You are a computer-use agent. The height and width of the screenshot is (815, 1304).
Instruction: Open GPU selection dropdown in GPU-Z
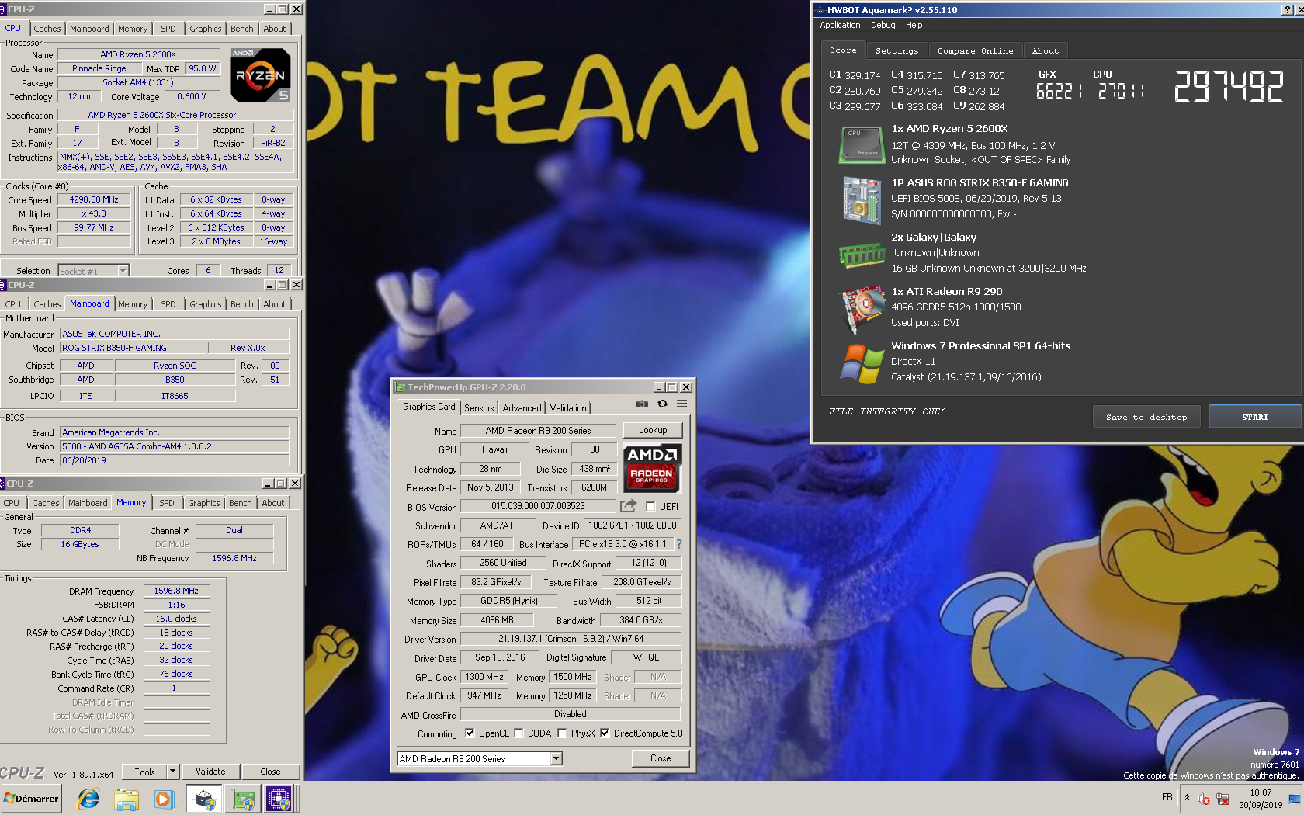(556, 758)
